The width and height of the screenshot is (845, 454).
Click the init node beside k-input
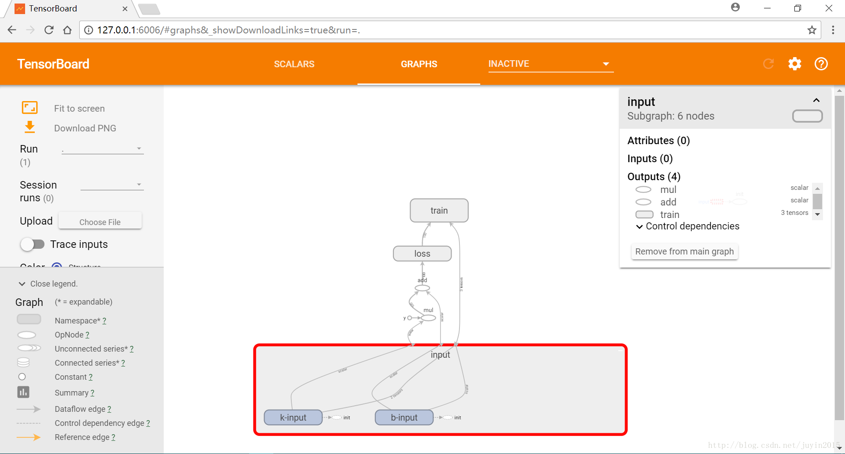pos(336,418)
